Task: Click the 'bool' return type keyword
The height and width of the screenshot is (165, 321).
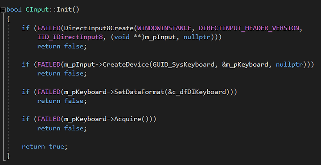Action: tap(14, 10)
